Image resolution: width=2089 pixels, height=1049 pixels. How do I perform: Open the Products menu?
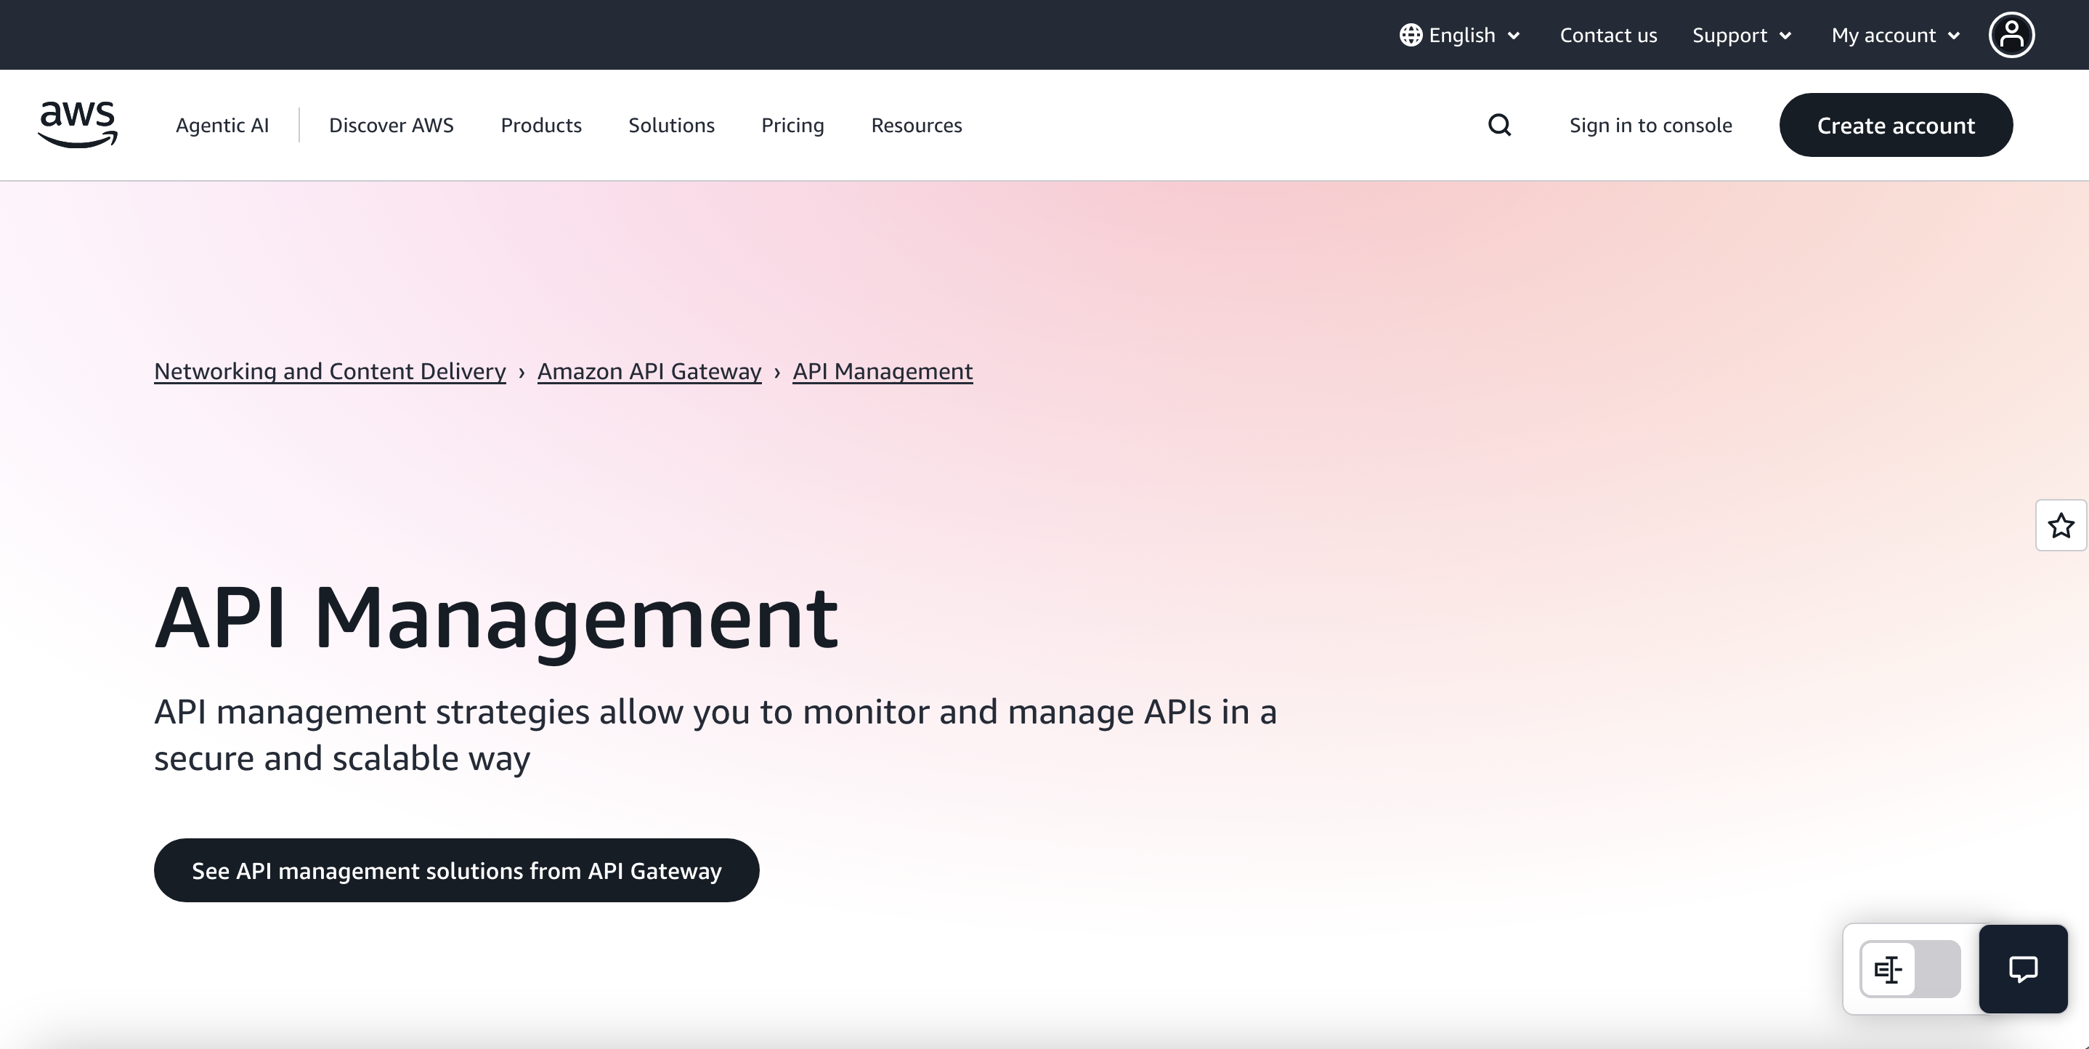coord(541,125)
